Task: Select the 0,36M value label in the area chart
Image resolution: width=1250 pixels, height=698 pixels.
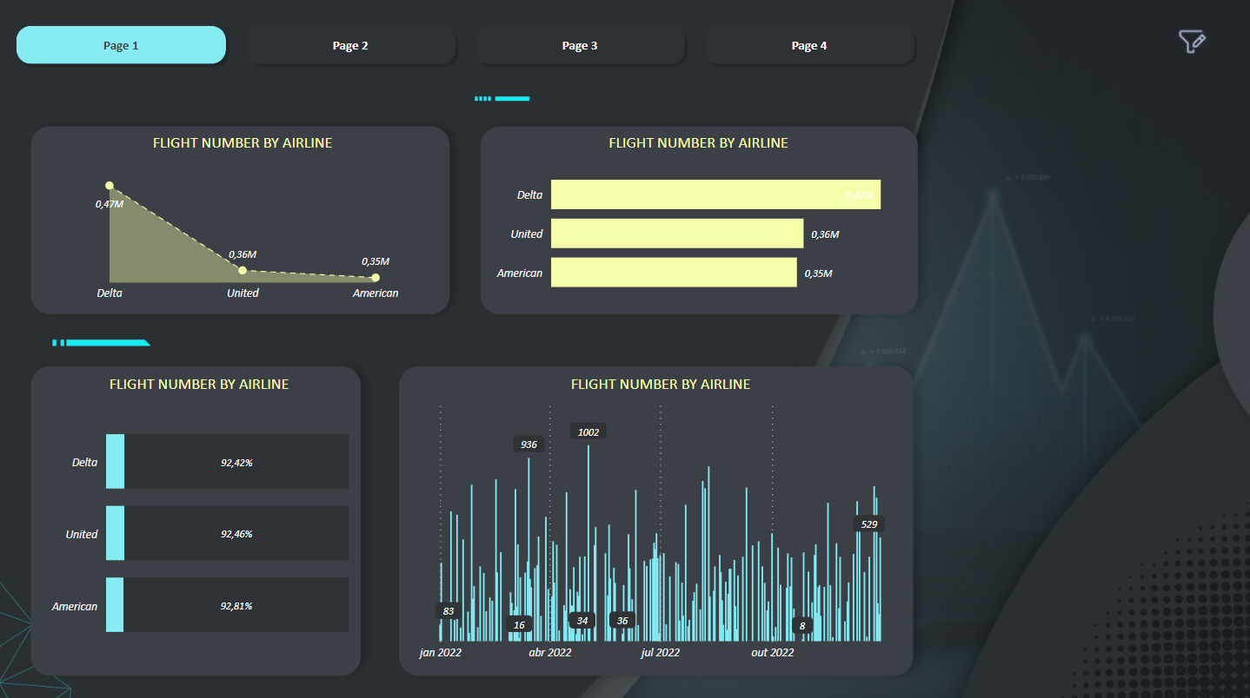Action: click(243, 254)
